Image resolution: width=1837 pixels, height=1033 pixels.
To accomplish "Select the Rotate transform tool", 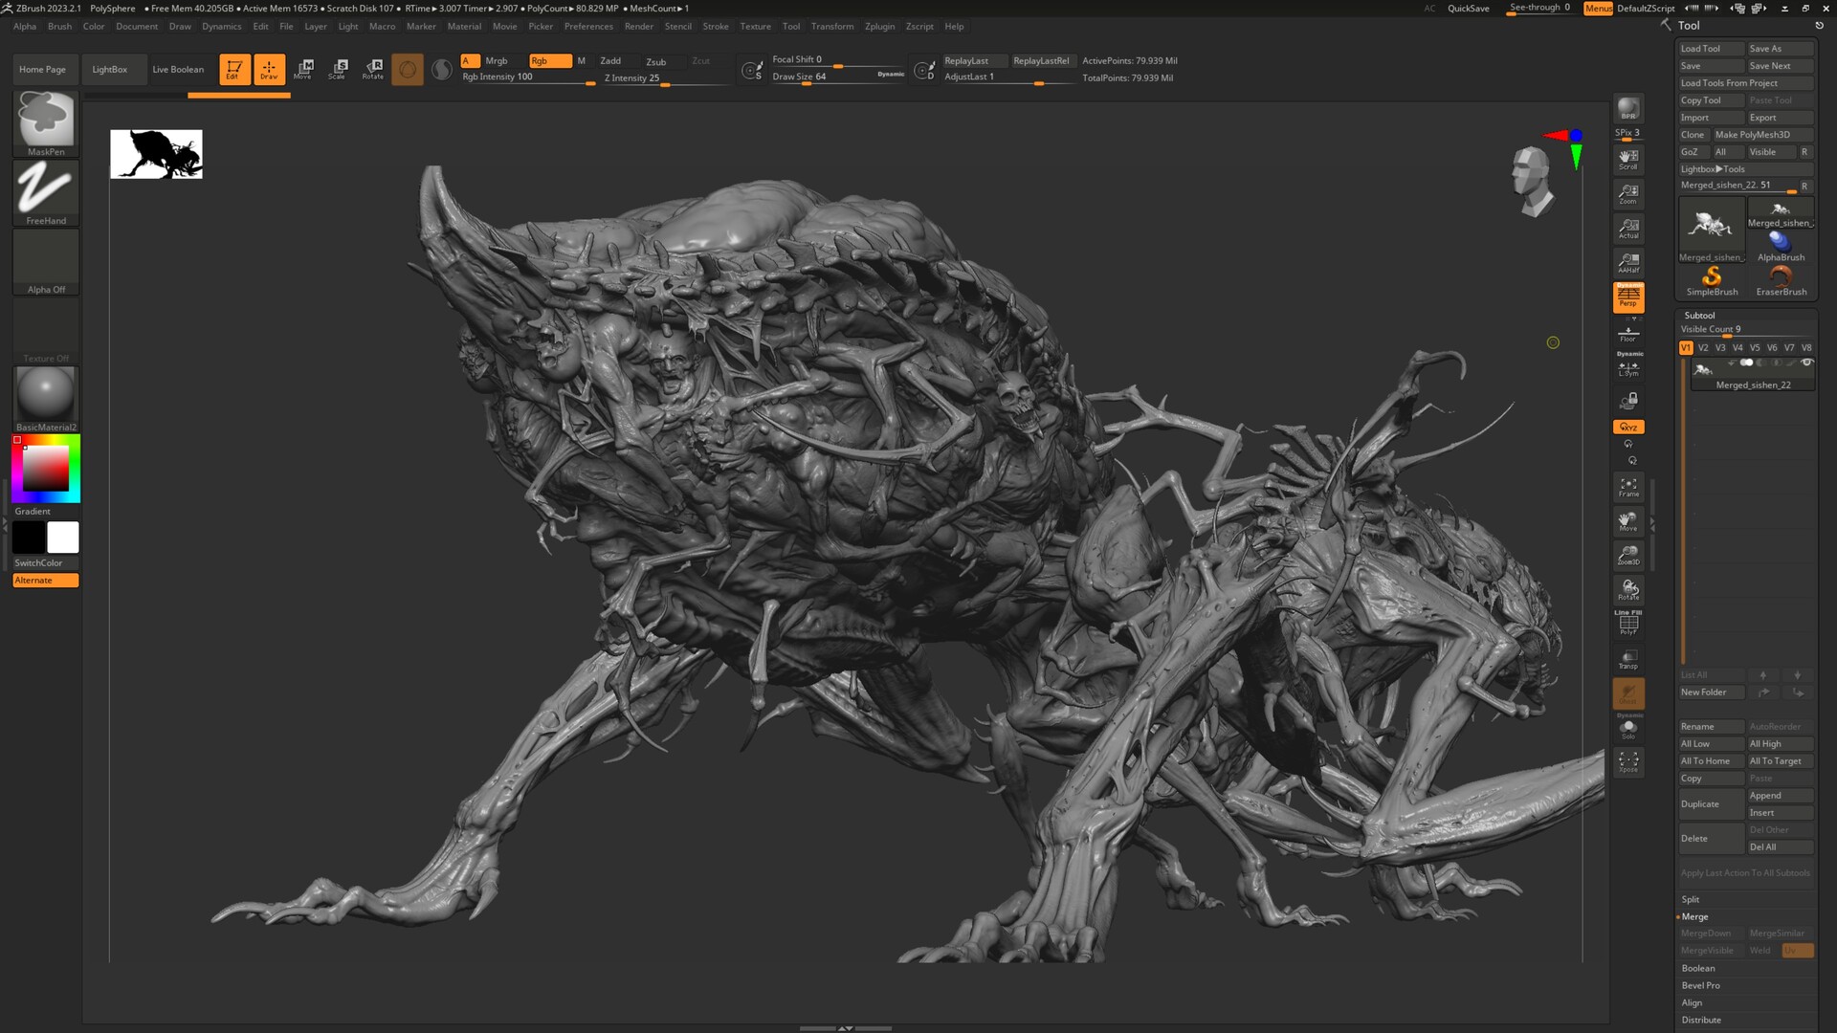I will 373,68.
